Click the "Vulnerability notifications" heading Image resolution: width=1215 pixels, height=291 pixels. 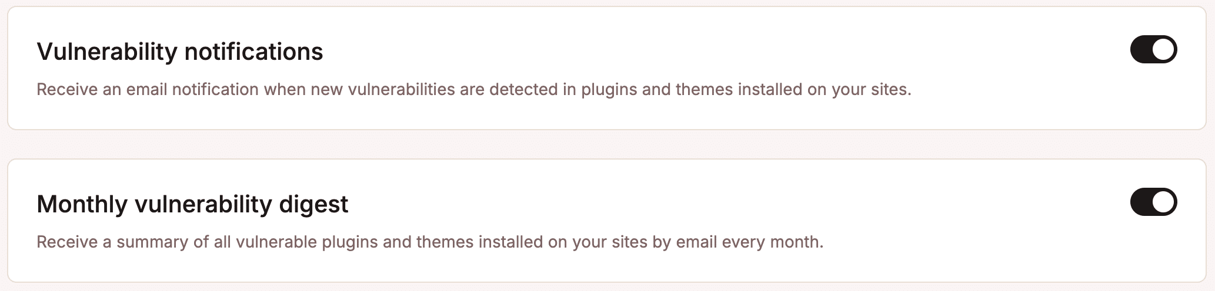[x=179, y=52]
